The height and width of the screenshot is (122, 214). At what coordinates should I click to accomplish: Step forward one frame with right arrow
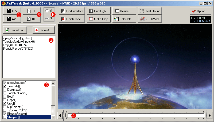tap(210, 115)
